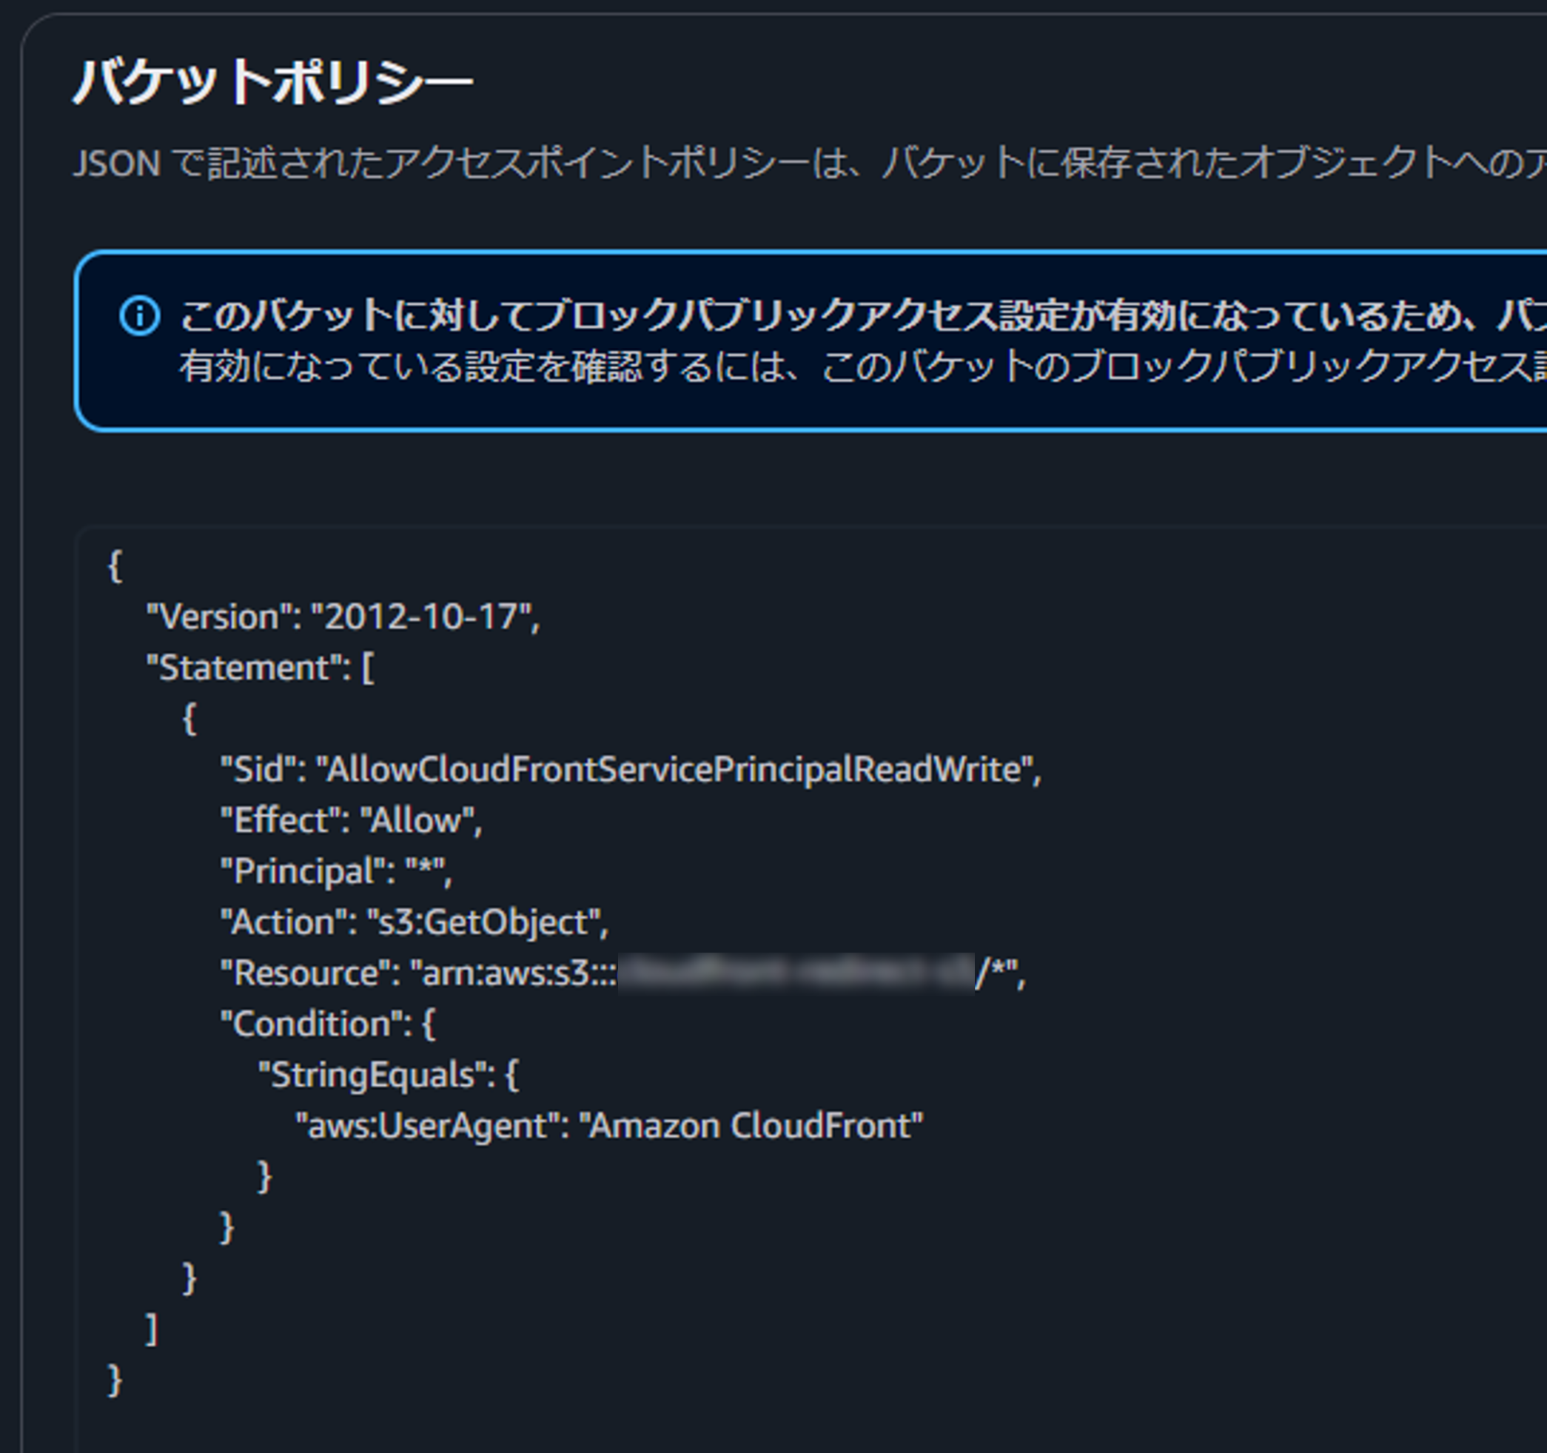Click the closing square bracket of Statement

[x=152, y=1329]
